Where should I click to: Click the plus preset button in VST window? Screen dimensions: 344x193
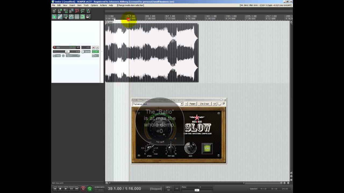(186, 104)
